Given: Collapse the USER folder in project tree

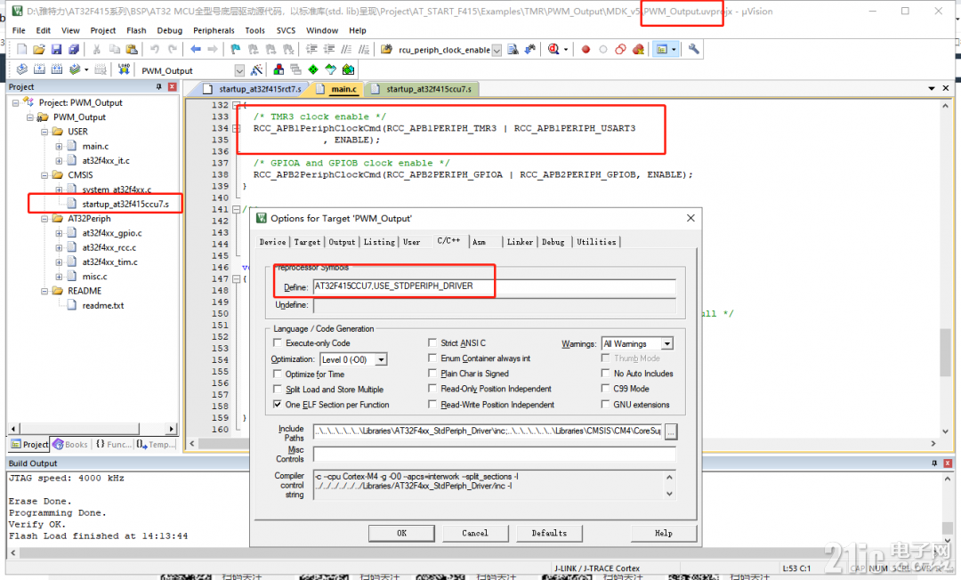Looking at the screenshot, I should (x=44, y=132).
